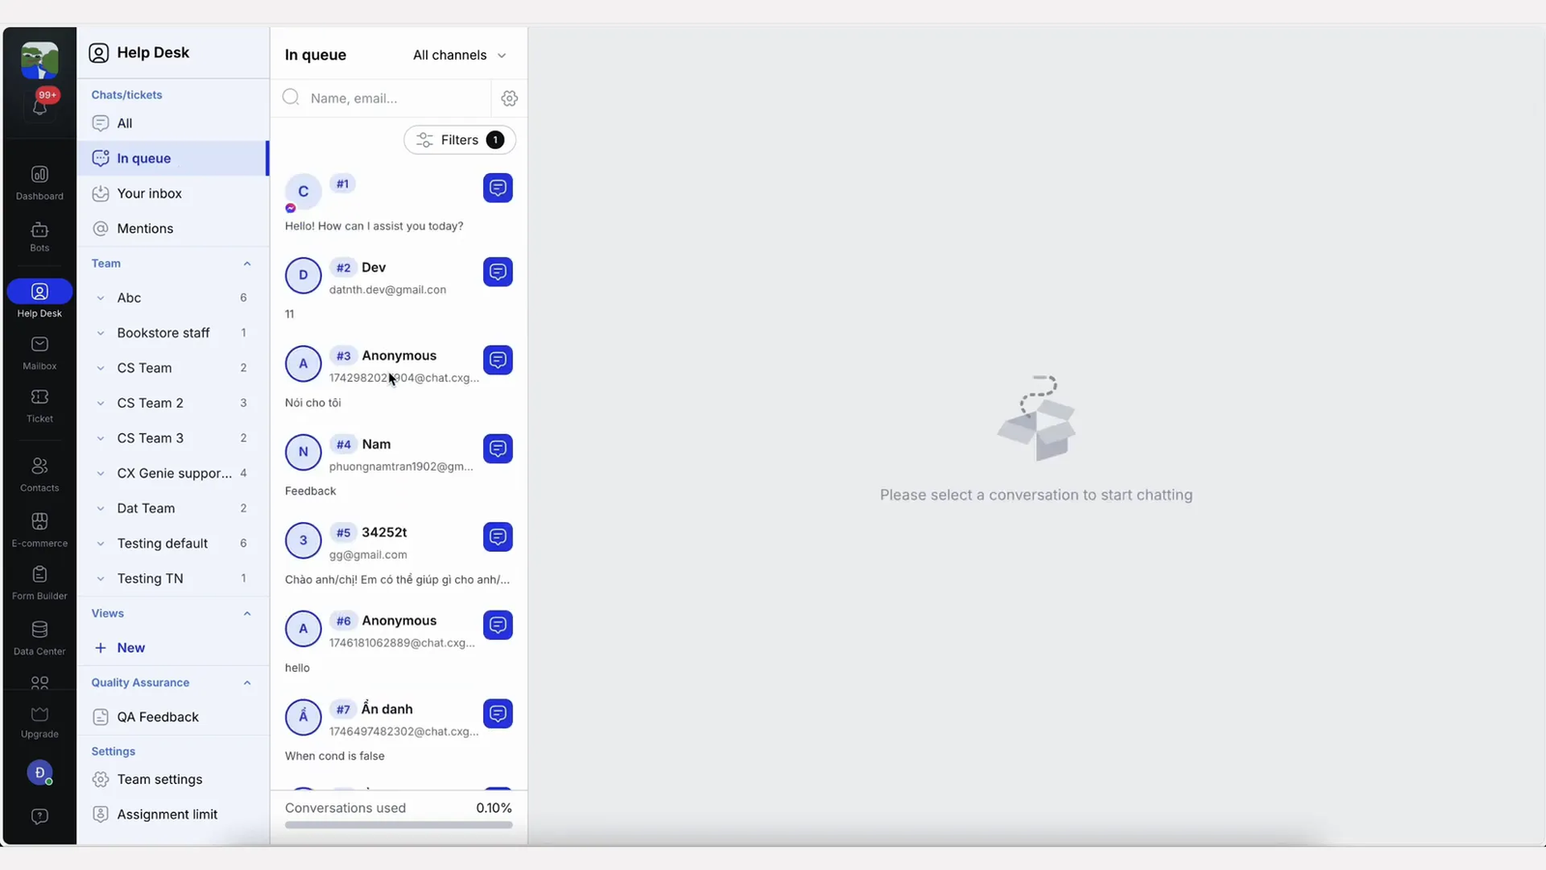The width and height of the screenshot is (1546, 870).
Task: Click the Conversations used progress bar
Action: 398,825
